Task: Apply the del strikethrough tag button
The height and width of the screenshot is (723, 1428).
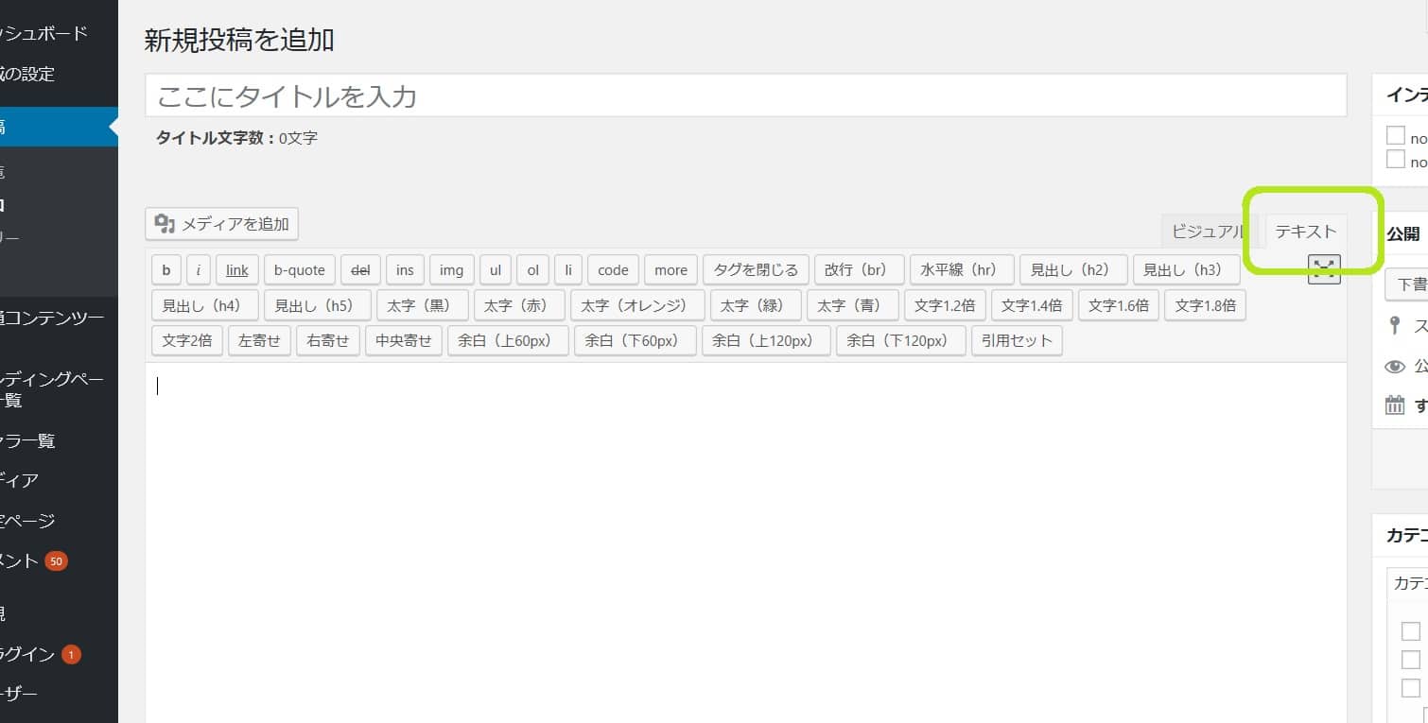Action: [360, 269]
